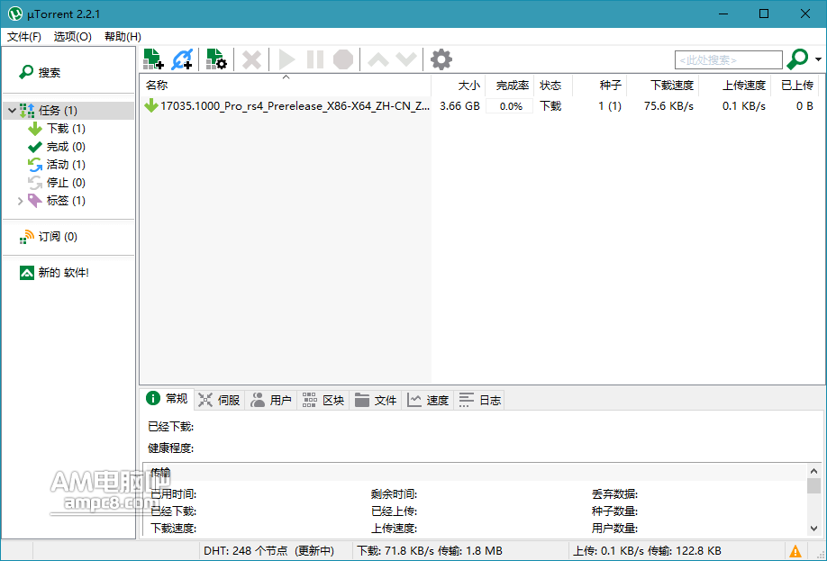Collapse the 任务 (1) tree node
This screenshot has width=827, height=561.
click(12, 111)
